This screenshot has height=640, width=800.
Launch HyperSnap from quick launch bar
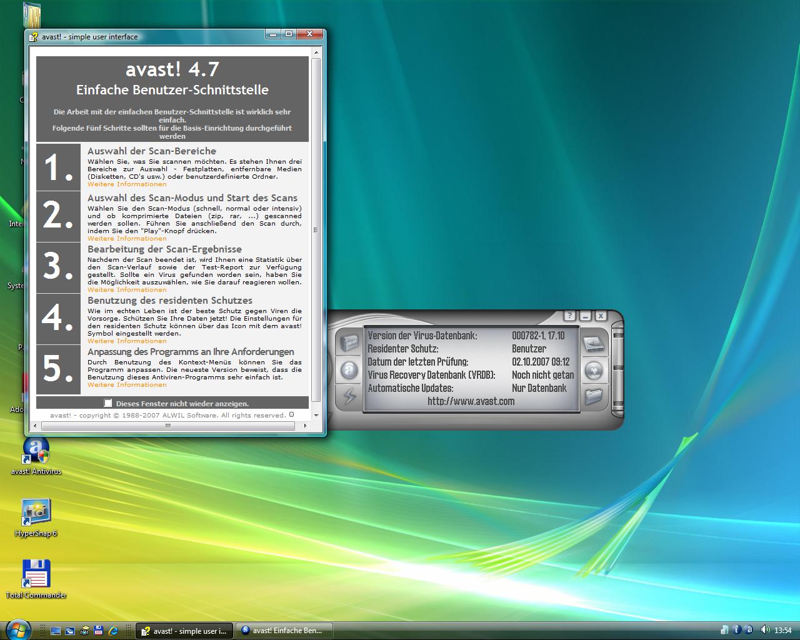pos(84,631)
